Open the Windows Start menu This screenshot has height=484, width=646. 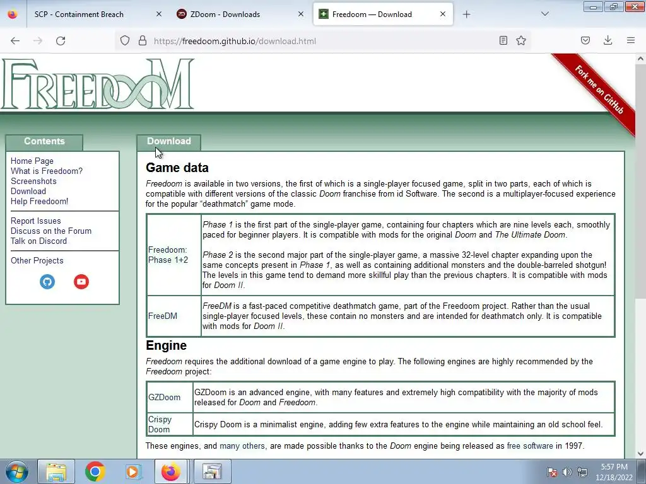pyautogui.click(x=17, y=471)
